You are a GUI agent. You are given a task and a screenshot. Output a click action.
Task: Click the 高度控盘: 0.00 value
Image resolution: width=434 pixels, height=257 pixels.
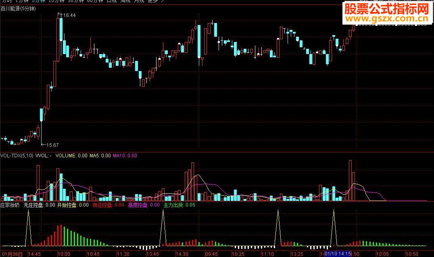144,205
